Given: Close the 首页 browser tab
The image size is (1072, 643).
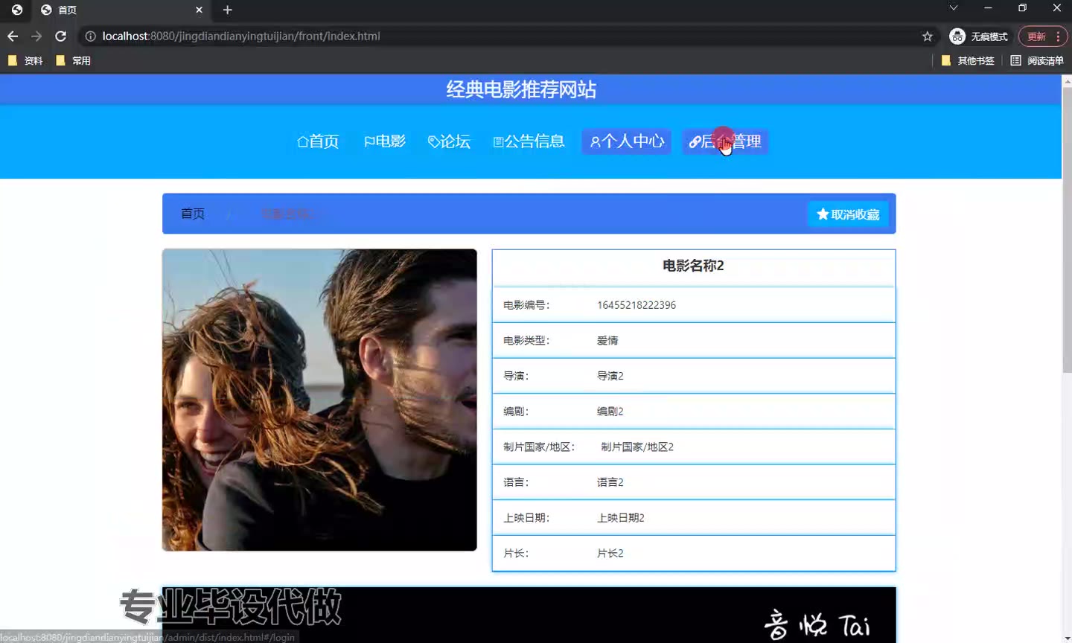Looking at the screenshot, I should [199, 10].
